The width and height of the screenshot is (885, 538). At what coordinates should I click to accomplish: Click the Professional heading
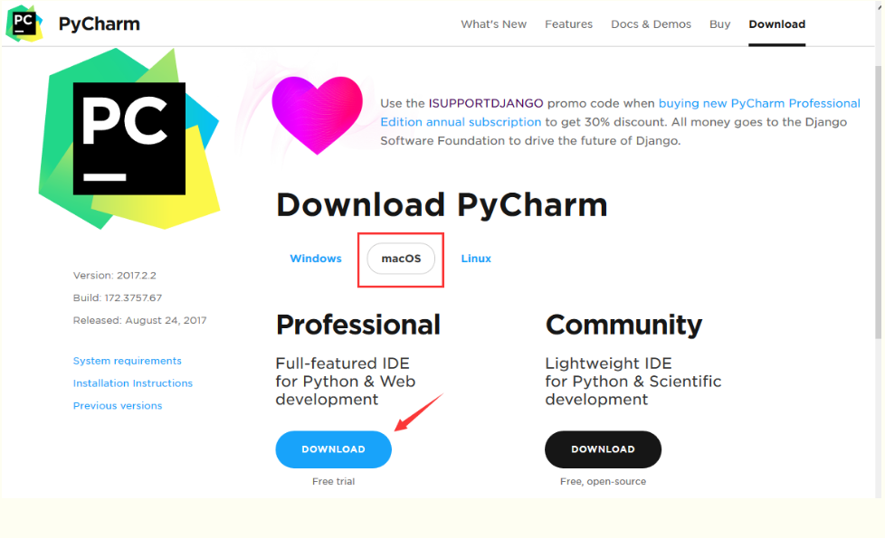click(x=357, y=325)
